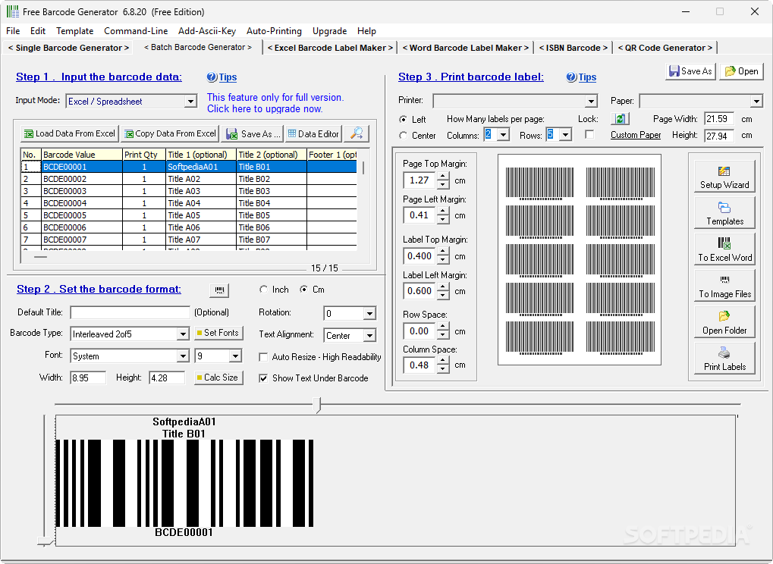Image resolution: width=773 pixels, height=564 pixels.
Task: Increase the Label Left Margin spinner
Action: (443, 287)
